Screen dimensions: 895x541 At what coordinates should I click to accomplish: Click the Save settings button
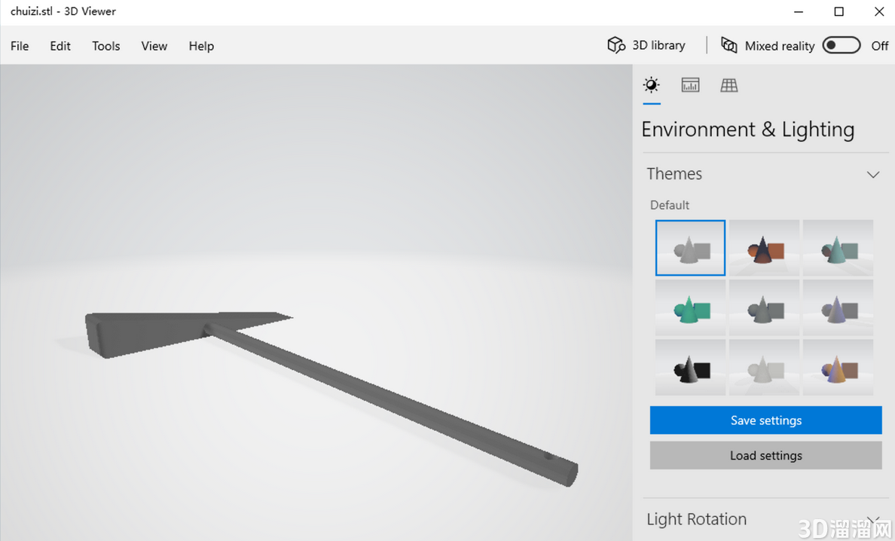point(765,420)
